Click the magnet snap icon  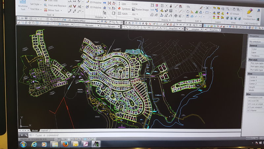[x=181, y=6]
